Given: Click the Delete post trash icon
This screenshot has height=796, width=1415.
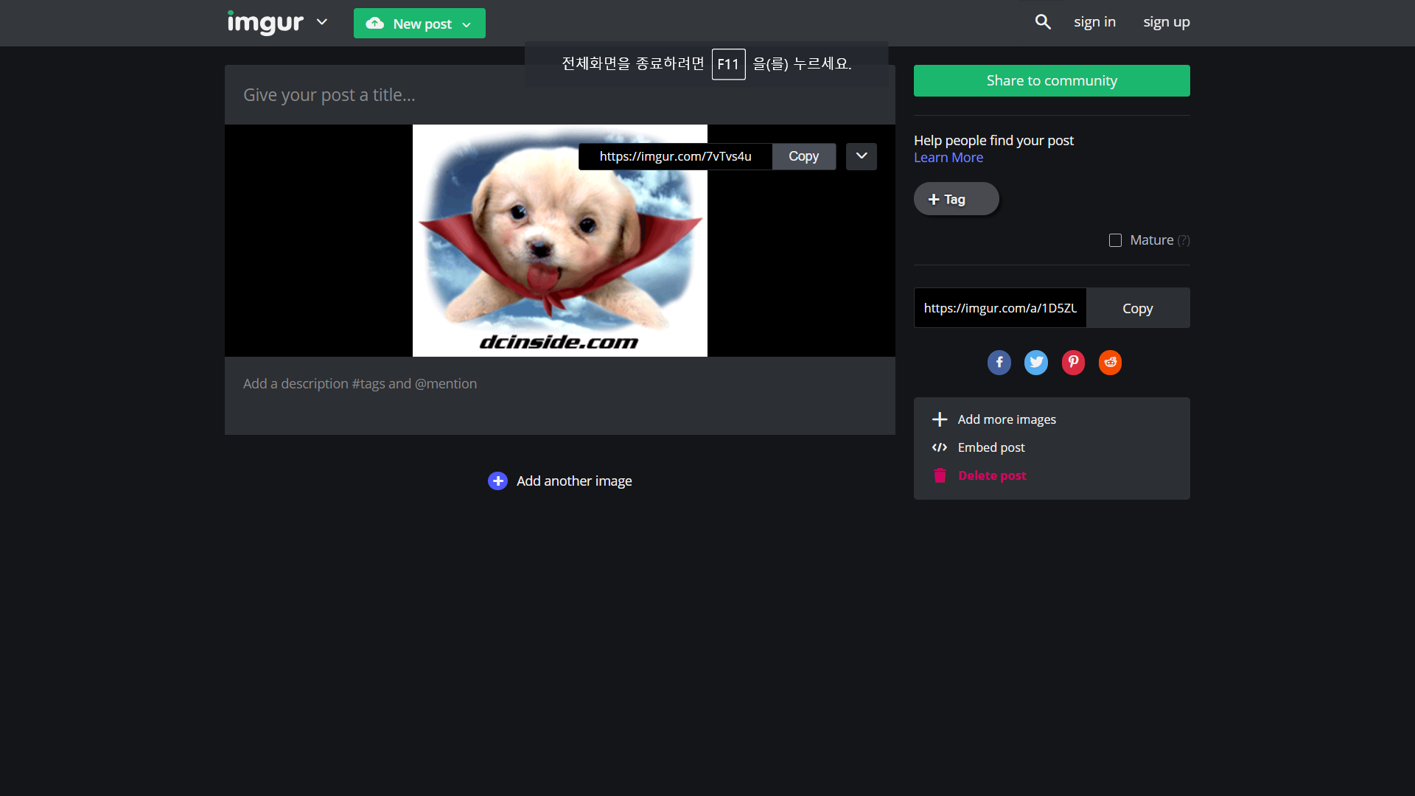Looking at the screenshot, I should click(940, 475).
